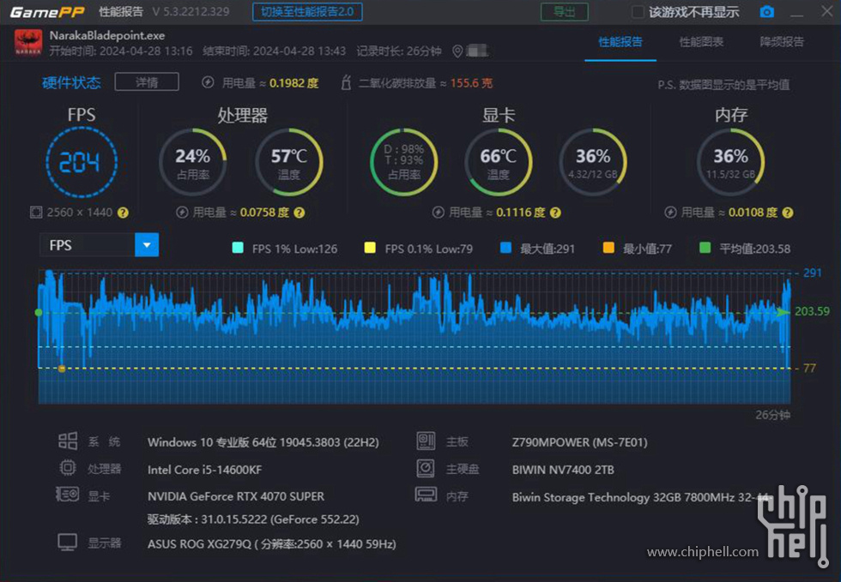841x582 pixels.
Task: Click the power icon beside 用电量 ≈ 0.1982 度
Action: (208, 82)
